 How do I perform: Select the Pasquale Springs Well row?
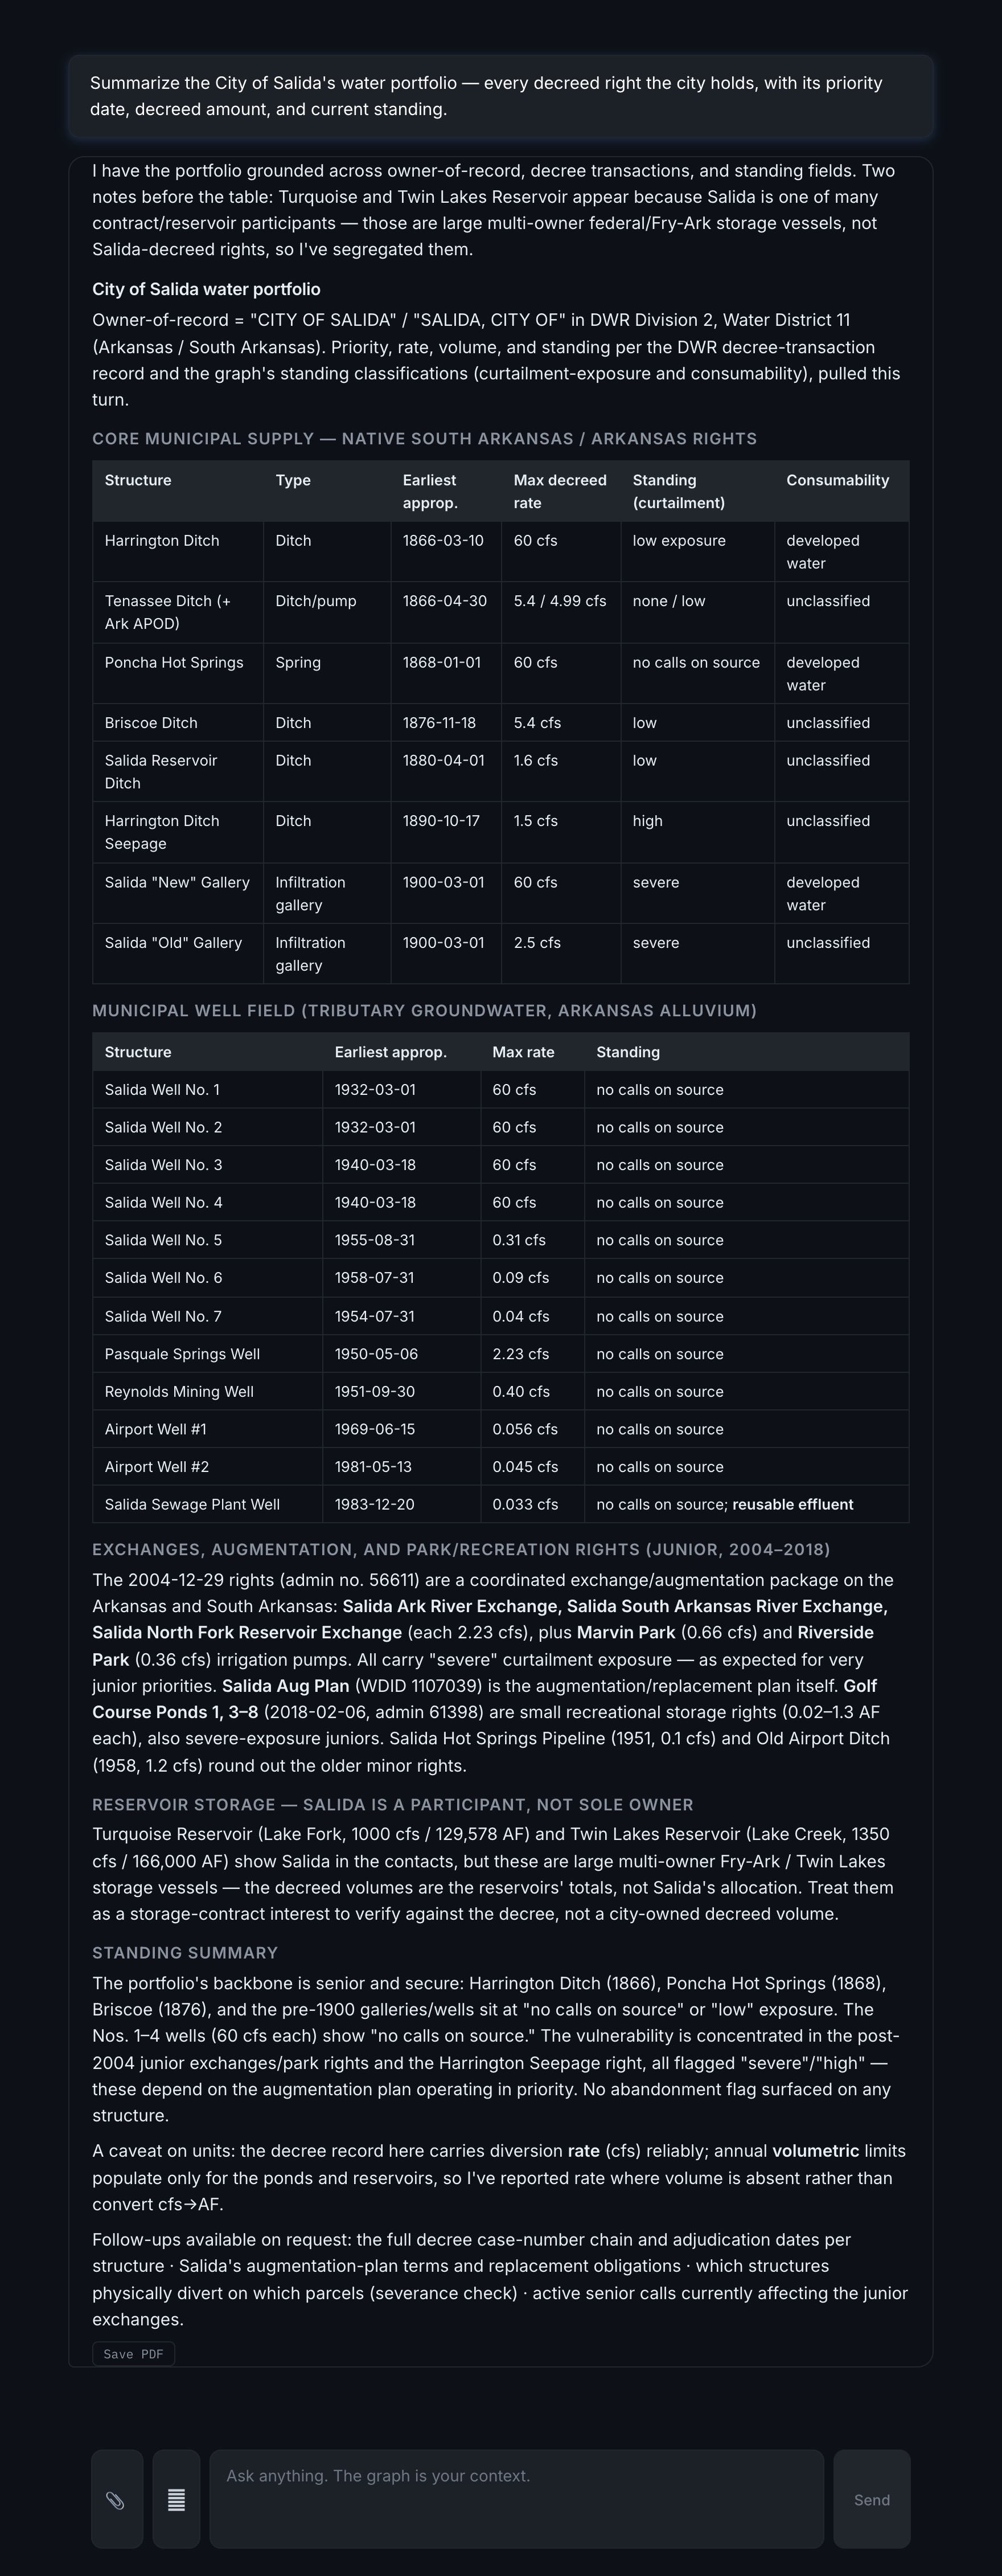[500, 1354]
